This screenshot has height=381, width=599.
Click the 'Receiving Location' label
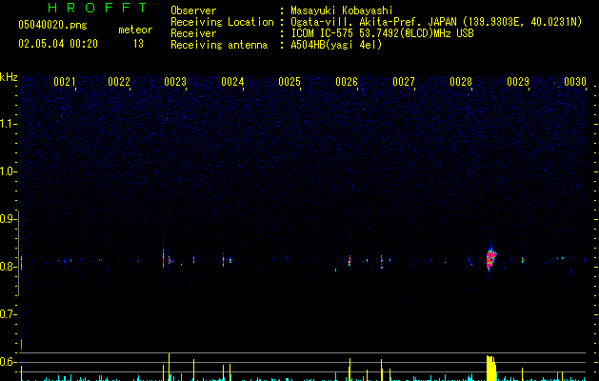click(x=222, y=22)
